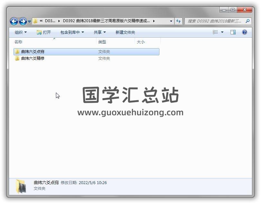Sort by 类型 column header
This screenshot has width=261, height=204.
tap(102, 42)
